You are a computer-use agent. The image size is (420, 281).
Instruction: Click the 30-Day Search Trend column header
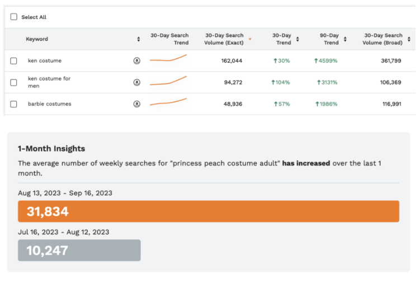pos(169,39)
